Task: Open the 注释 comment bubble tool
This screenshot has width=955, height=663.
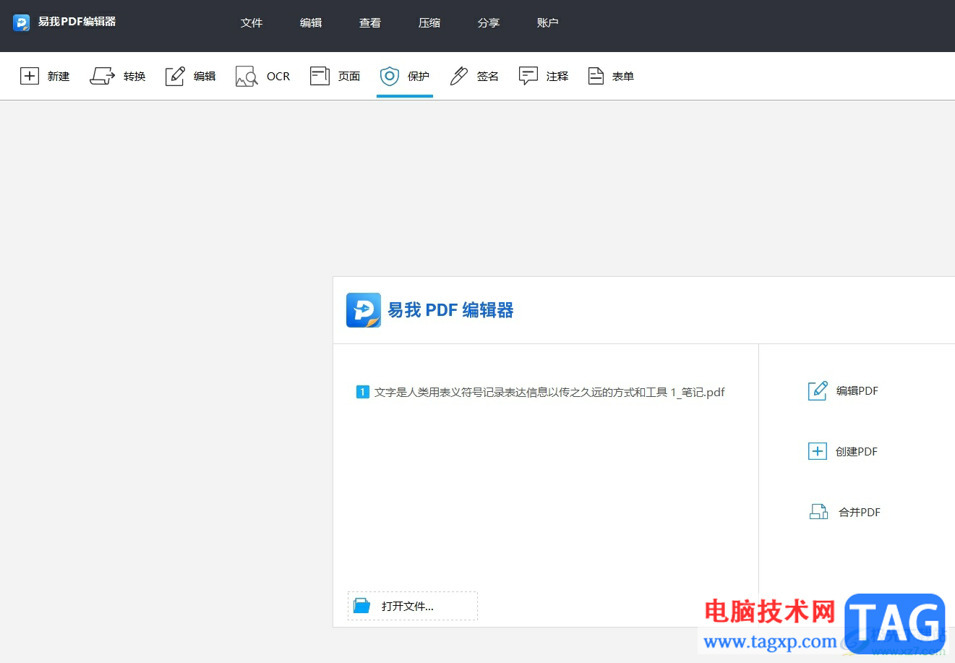Action: pos(544,76)
